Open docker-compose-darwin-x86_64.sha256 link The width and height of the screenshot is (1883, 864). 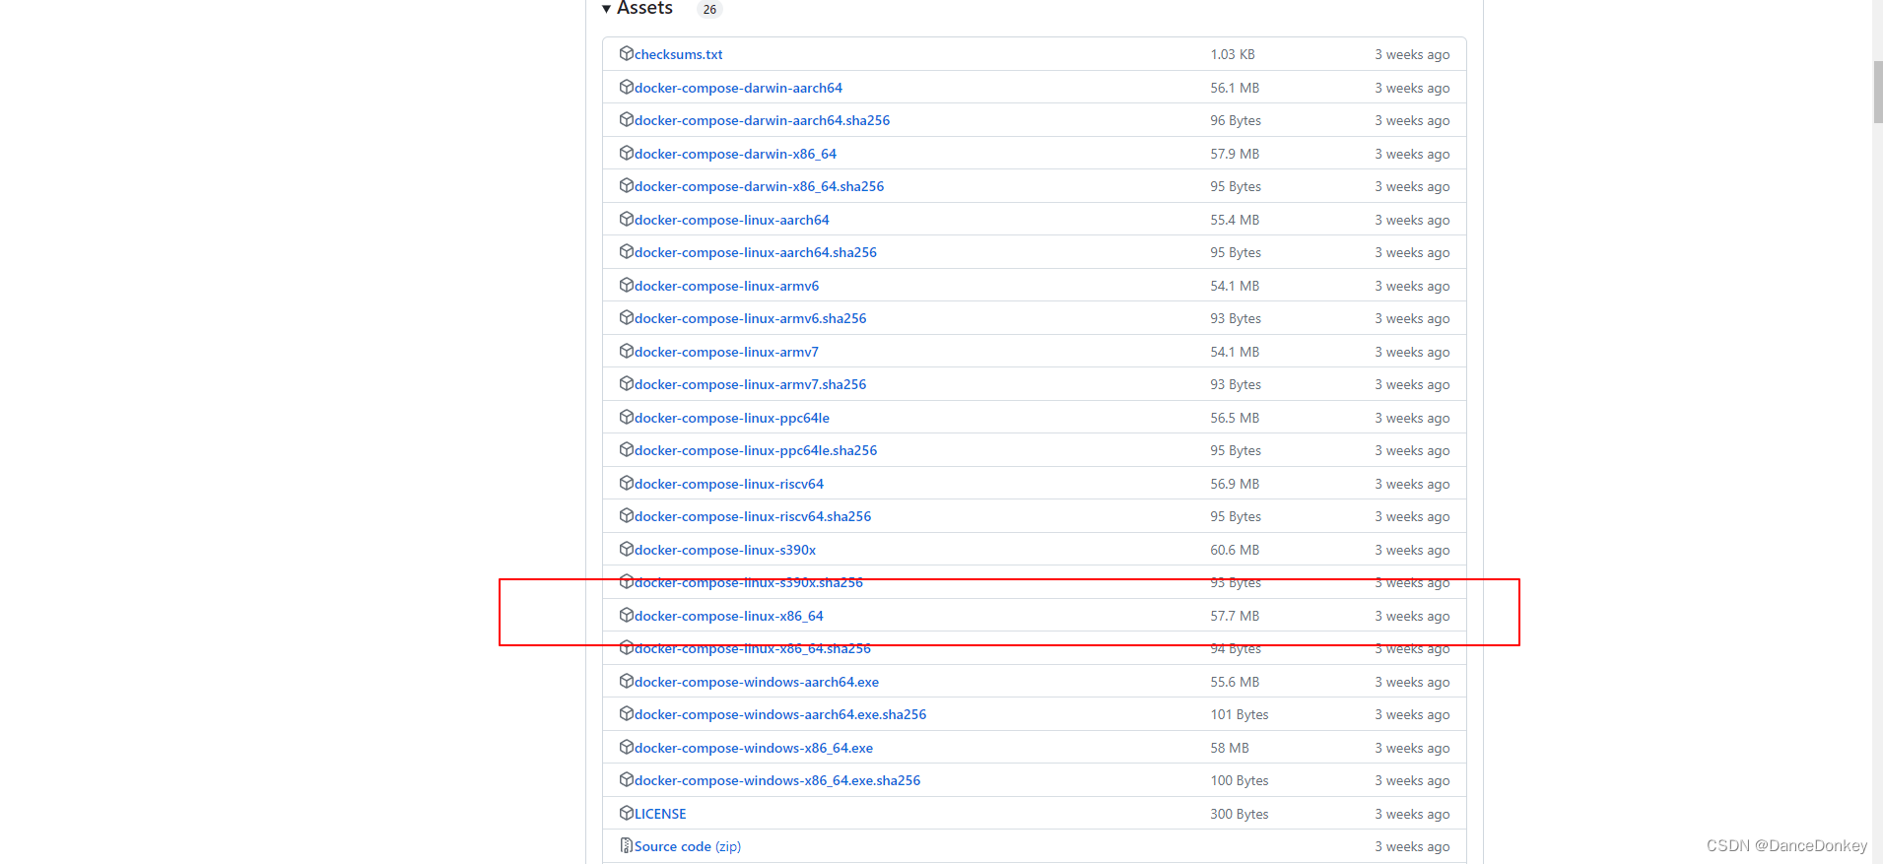[x=759, y=186]
